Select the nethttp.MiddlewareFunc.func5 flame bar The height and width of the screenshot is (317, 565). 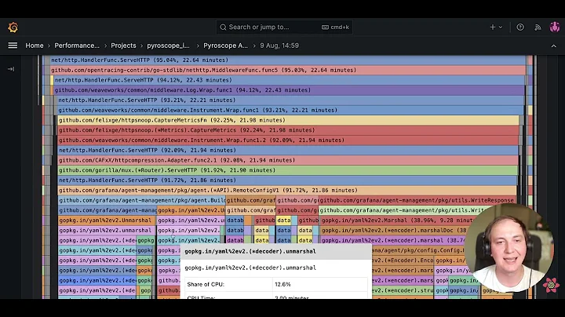(x=287, y=71)
